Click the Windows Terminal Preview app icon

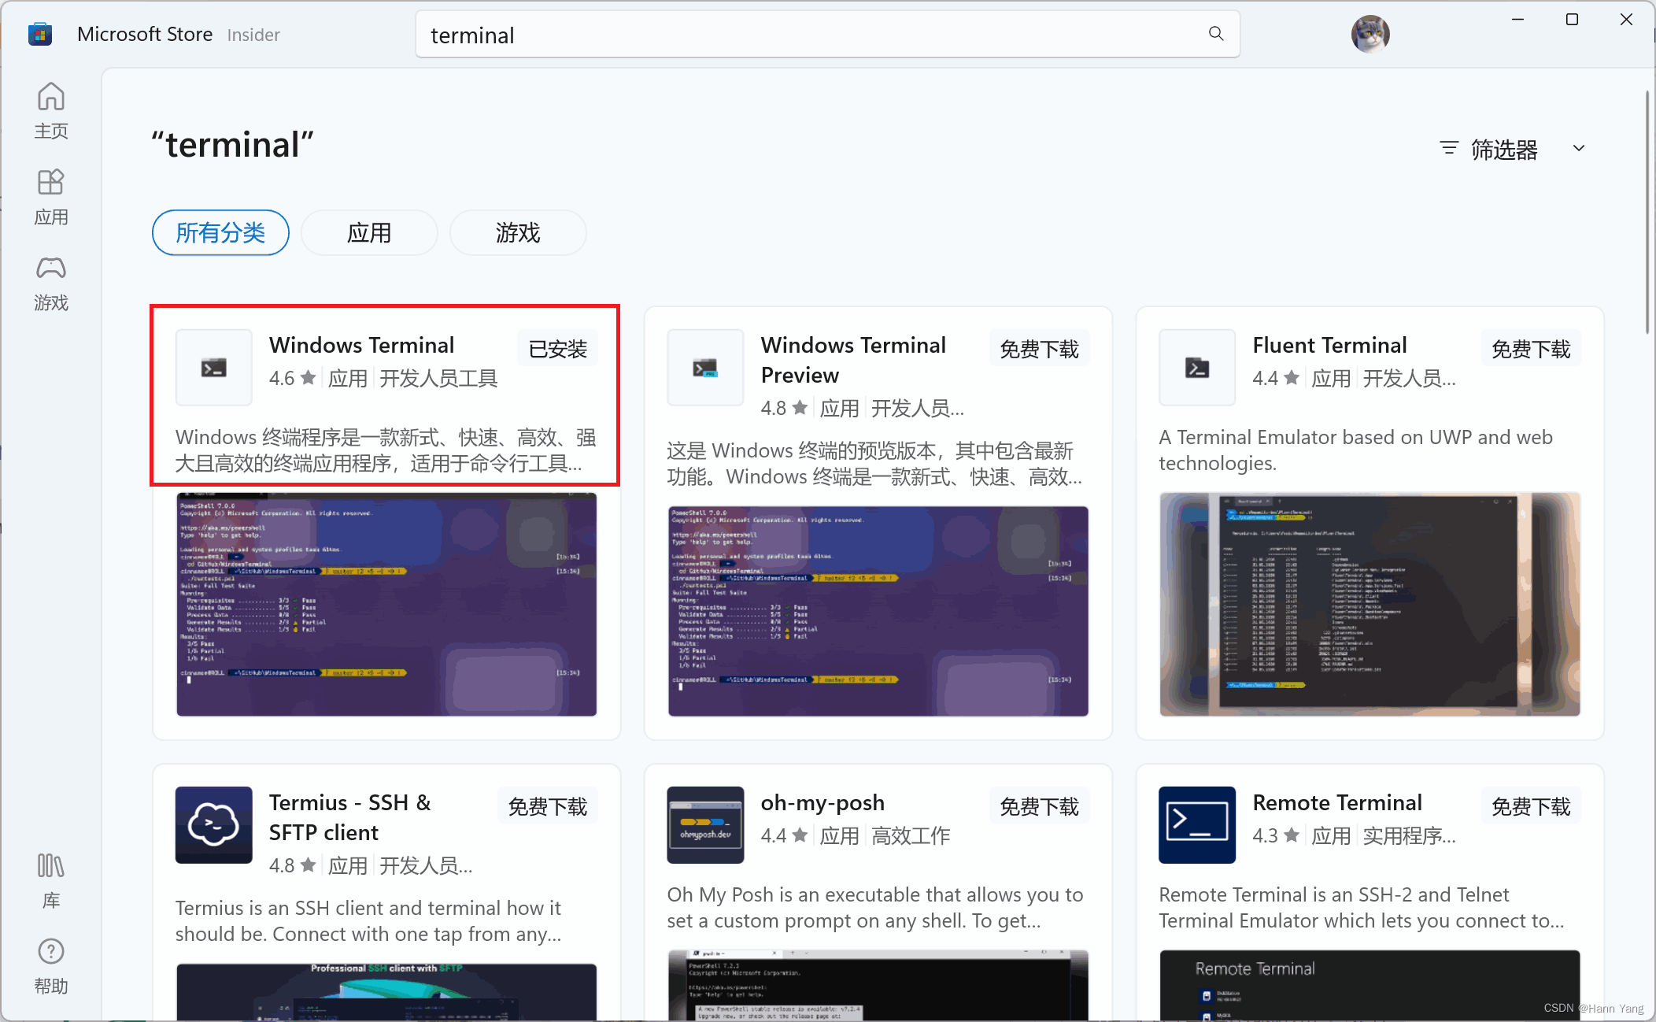point(705,368)
